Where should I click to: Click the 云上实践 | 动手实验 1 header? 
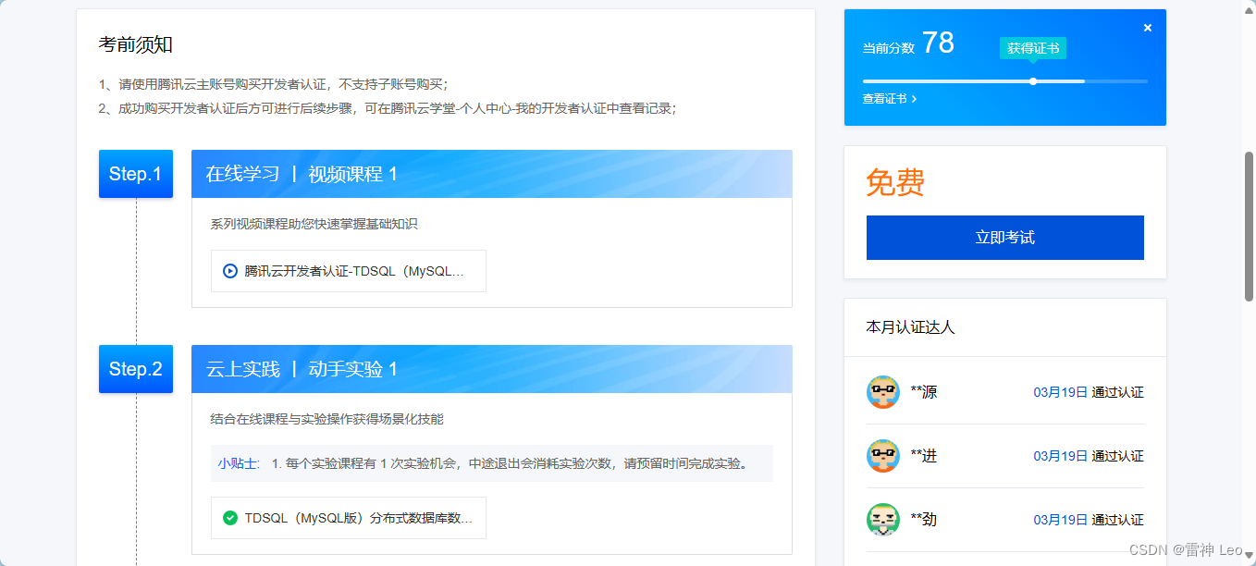tap(294, 369)
